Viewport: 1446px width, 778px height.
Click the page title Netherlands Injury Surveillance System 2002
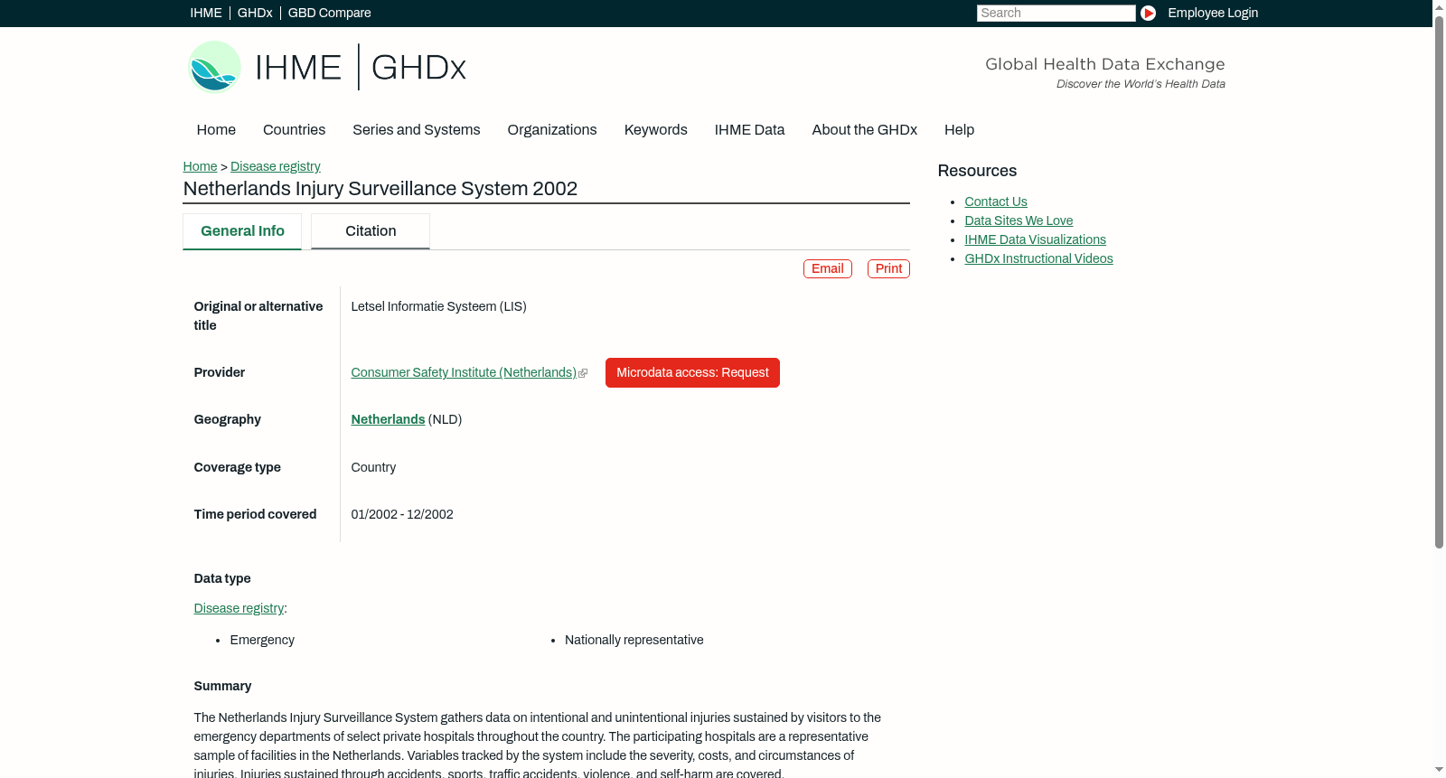click(380, 189)
